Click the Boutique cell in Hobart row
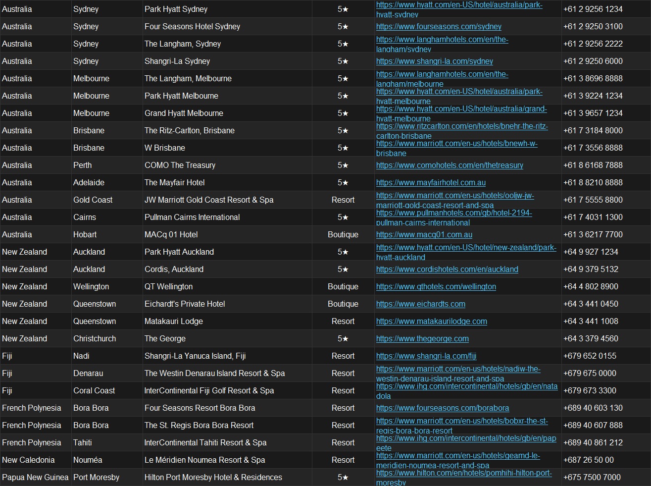 (x=343, y=234)
